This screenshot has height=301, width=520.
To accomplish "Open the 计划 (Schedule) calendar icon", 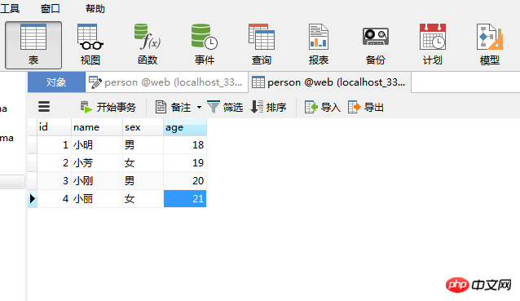I will click(433, 45).
